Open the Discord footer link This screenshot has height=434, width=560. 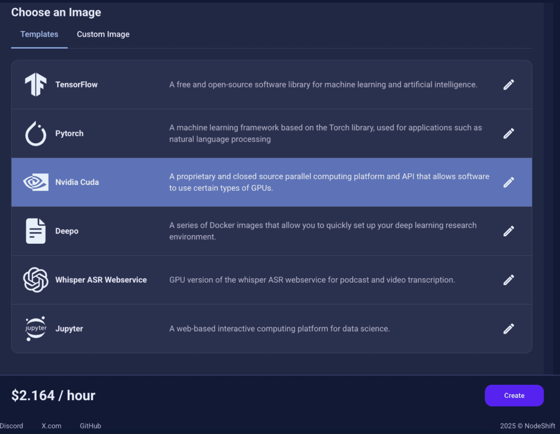11,426
